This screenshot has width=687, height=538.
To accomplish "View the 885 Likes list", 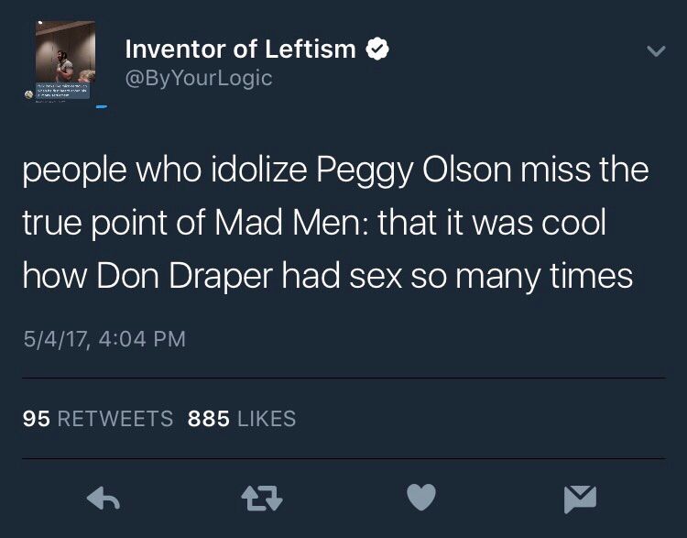I will (x=242, y=419).
